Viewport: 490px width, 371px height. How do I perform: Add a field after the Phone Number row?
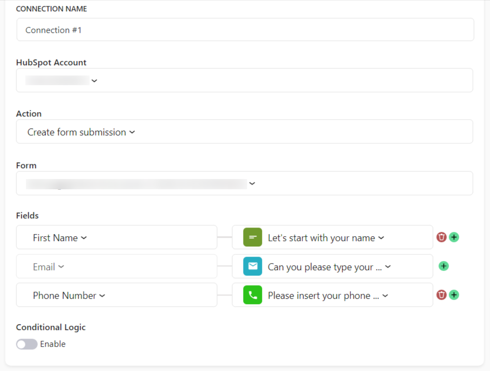coord(454,295)
